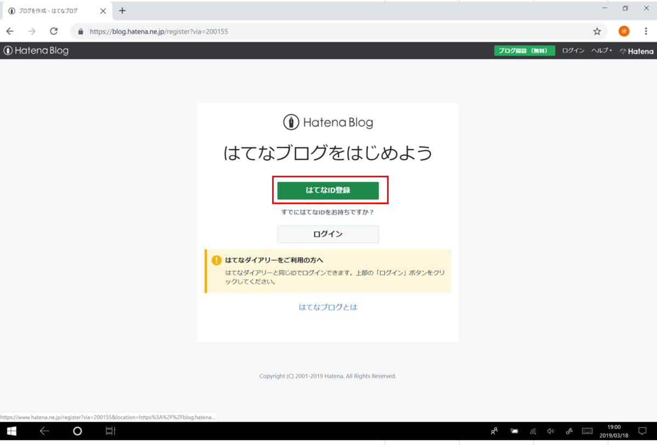Open Wi-Fi network icon in tray
The width and height of the screenshot is (657, 445).
[533, 431]
